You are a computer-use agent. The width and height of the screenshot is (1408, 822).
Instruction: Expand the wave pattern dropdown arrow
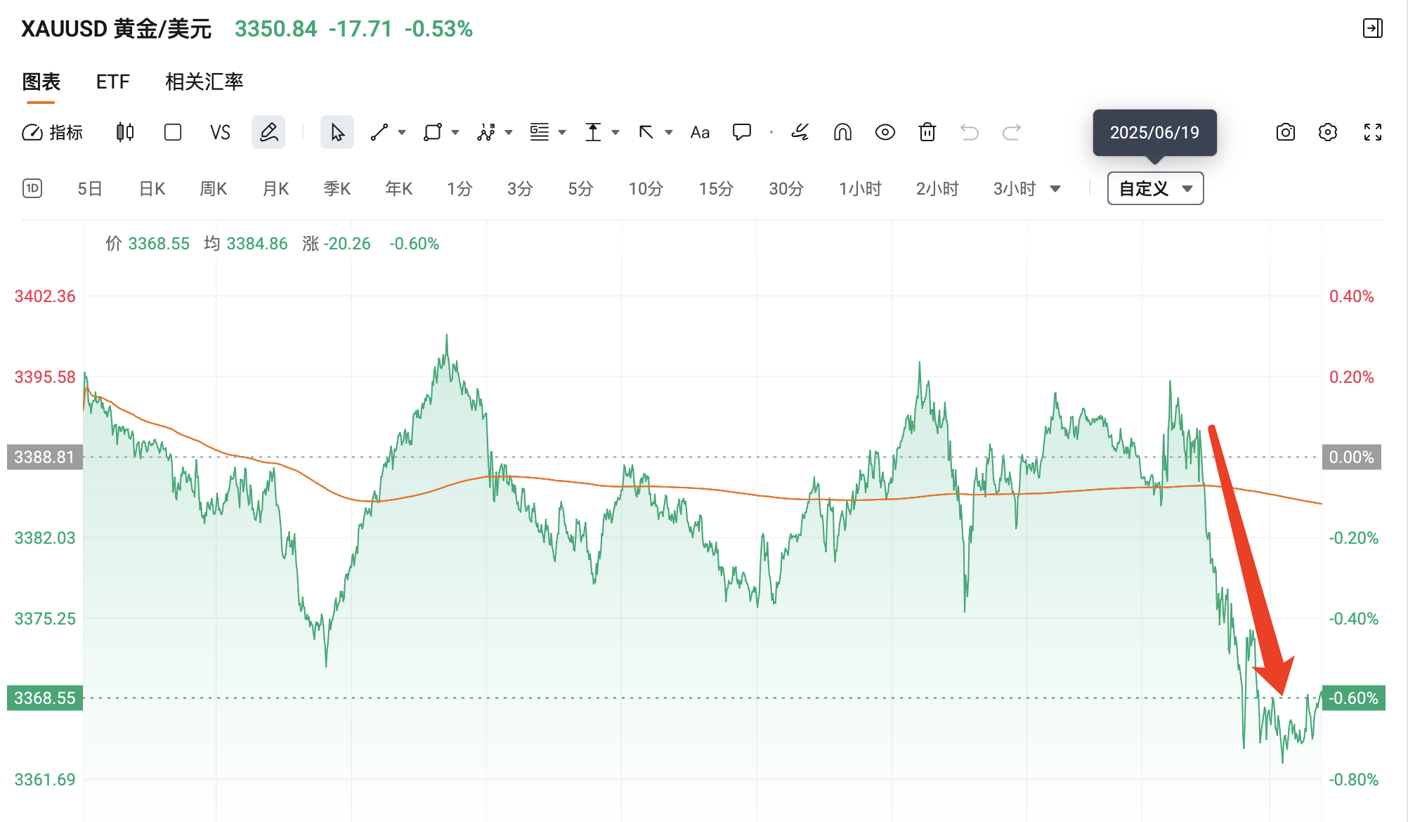509,132
